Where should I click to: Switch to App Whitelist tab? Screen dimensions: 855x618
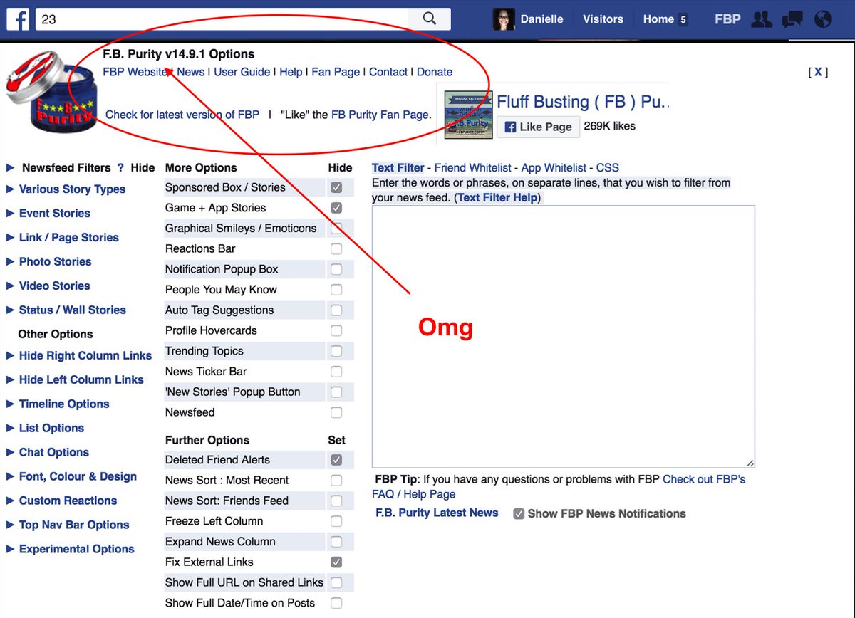555,168
